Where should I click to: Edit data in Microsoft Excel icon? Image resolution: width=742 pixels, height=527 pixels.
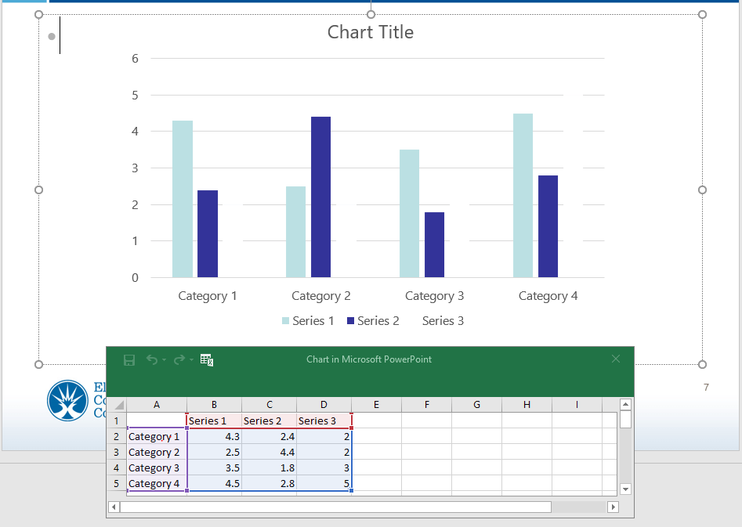click(207, 360)
